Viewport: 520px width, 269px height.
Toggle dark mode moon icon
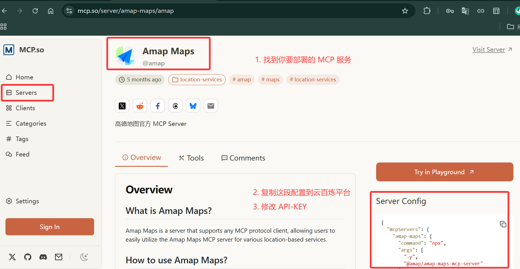coord(84,257)
